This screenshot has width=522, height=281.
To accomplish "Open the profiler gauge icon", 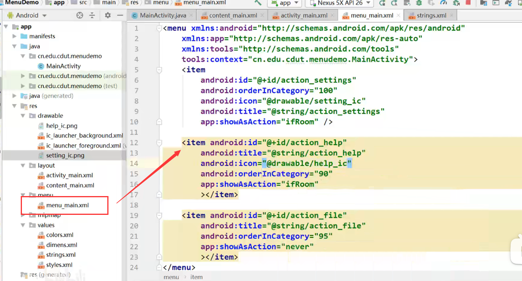I will pos(443,3).
